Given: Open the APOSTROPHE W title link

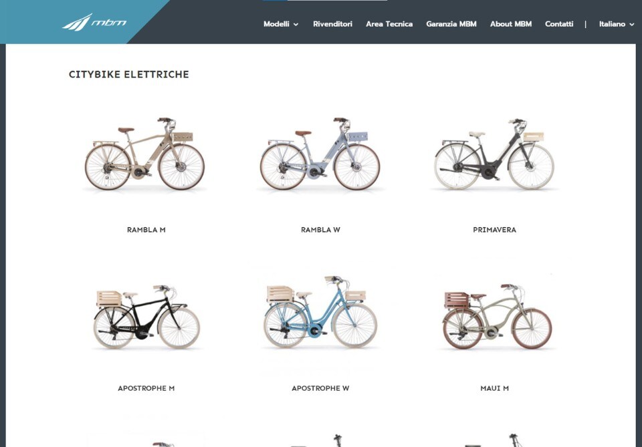Looking at the screenshot, I should click(320, 388).
